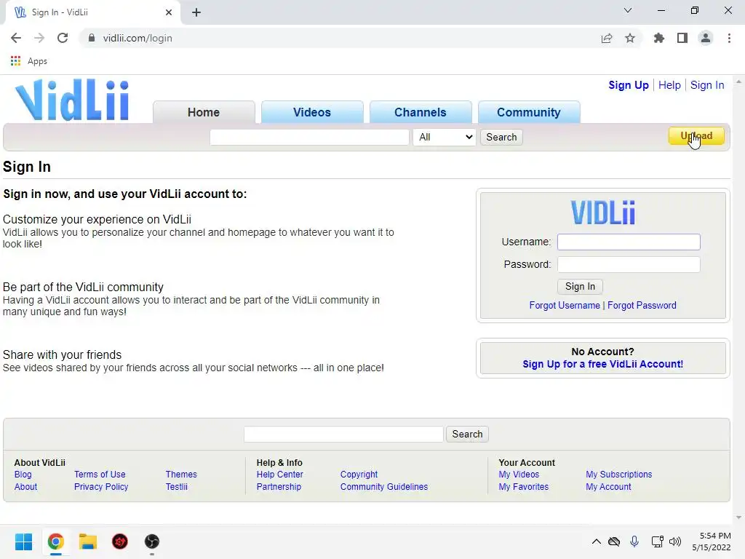Open Chrome three-dot menu

point(729,38)
